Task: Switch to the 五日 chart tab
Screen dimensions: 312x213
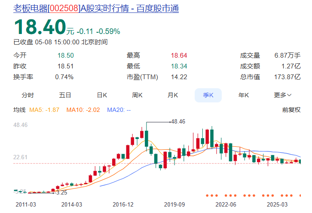Action: (65, 95)
